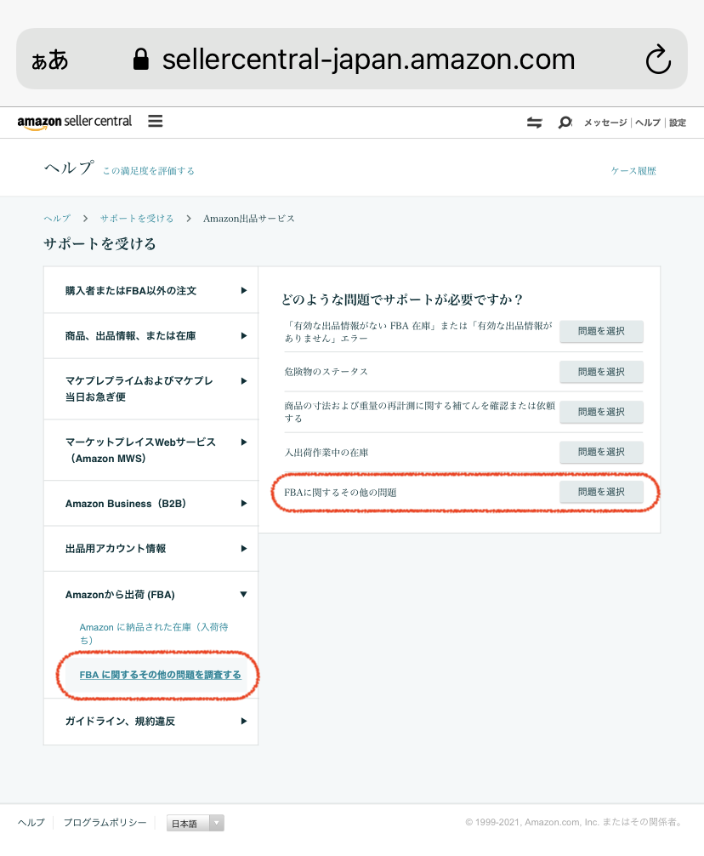Expand 商品、出品情報、または在庫 section
This screenshot has width=704, height=856.
point(150,335)
